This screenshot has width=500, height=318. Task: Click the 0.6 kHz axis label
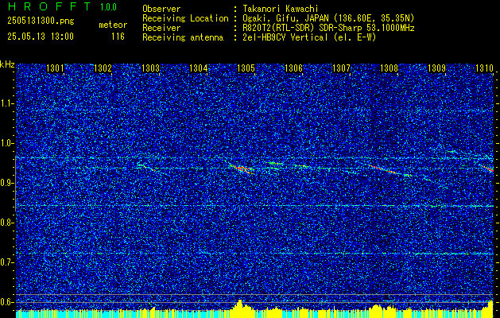tap(7, 302)
